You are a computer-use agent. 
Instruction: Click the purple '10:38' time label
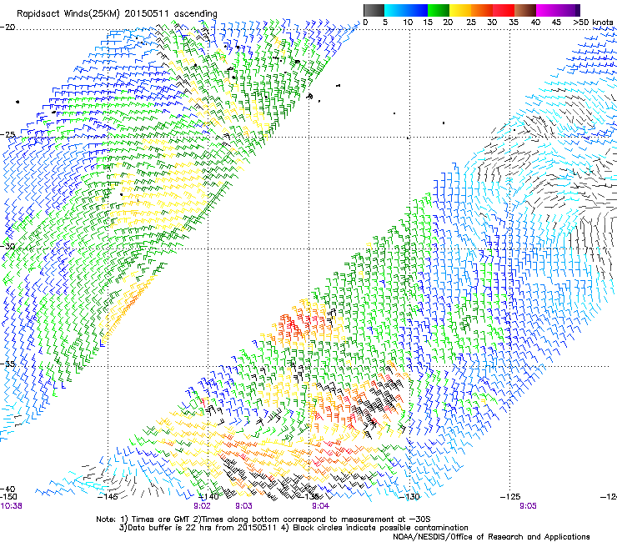12,506
